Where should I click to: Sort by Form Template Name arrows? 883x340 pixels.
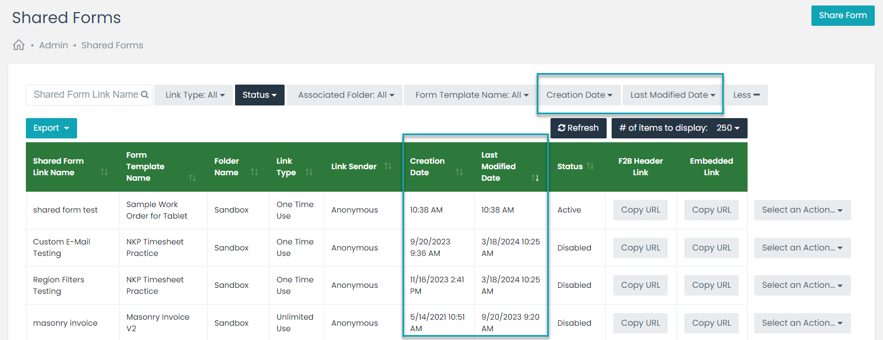coord(192,178)
